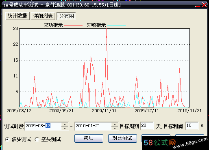Click the 2010/01/21 axis date label

(x=189, y=111)
